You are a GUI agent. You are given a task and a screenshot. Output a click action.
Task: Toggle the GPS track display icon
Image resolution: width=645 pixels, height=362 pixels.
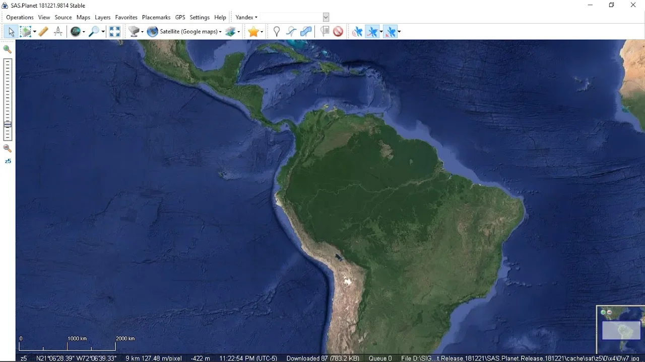tap(372, 32)
